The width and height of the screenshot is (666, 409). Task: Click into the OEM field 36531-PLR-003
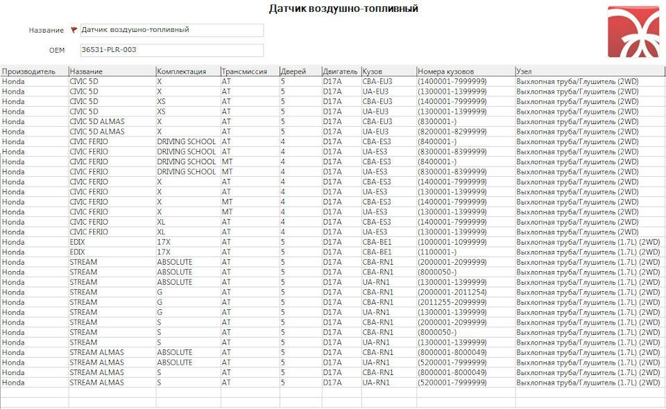[172, 50]
